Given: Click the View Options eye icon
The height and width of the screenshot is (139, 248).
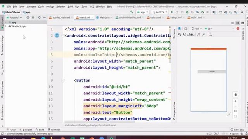Looking at the screenshot, I should pos(179,34).
